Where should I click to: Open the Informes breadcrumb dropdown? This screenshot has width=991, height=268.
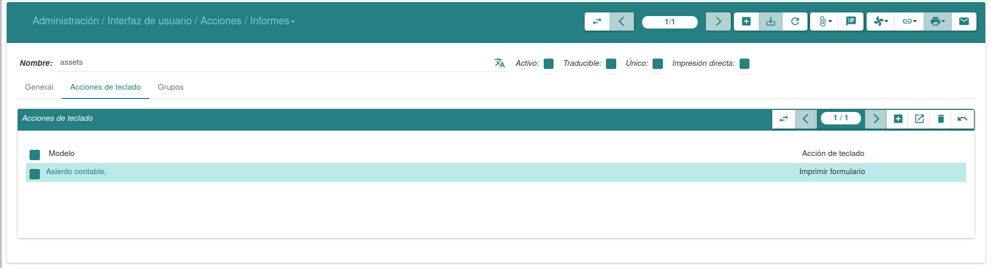pos(272,21)
